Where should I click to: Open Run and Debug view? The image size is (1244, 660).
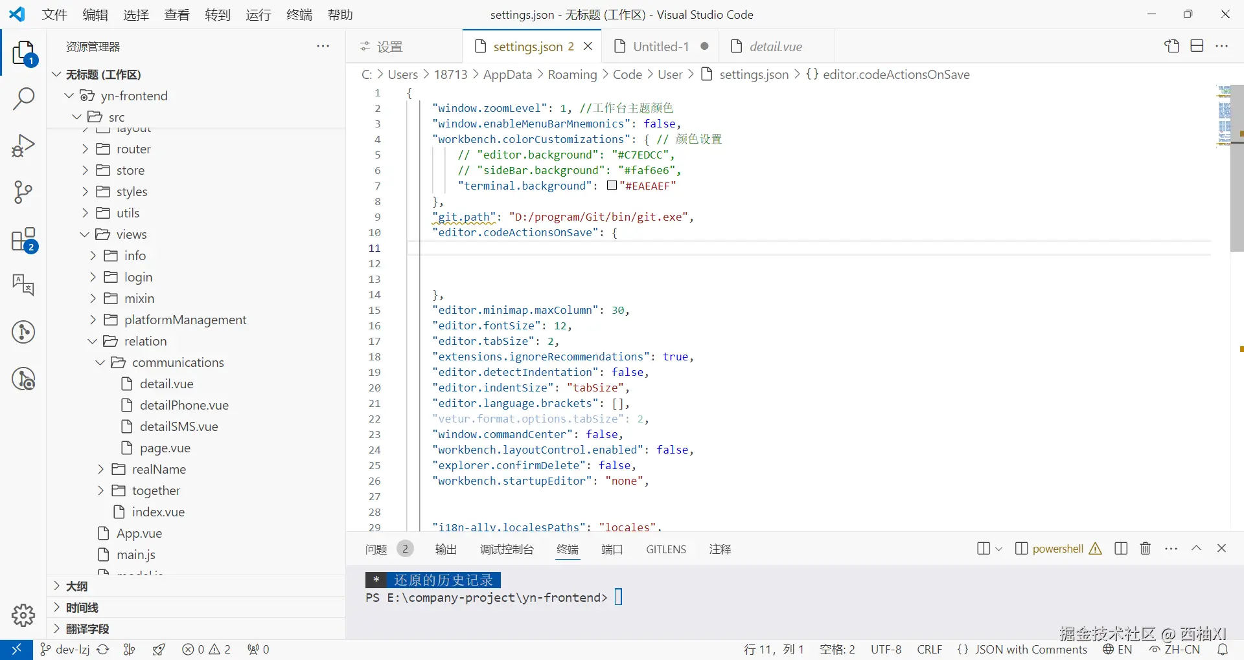24,146
